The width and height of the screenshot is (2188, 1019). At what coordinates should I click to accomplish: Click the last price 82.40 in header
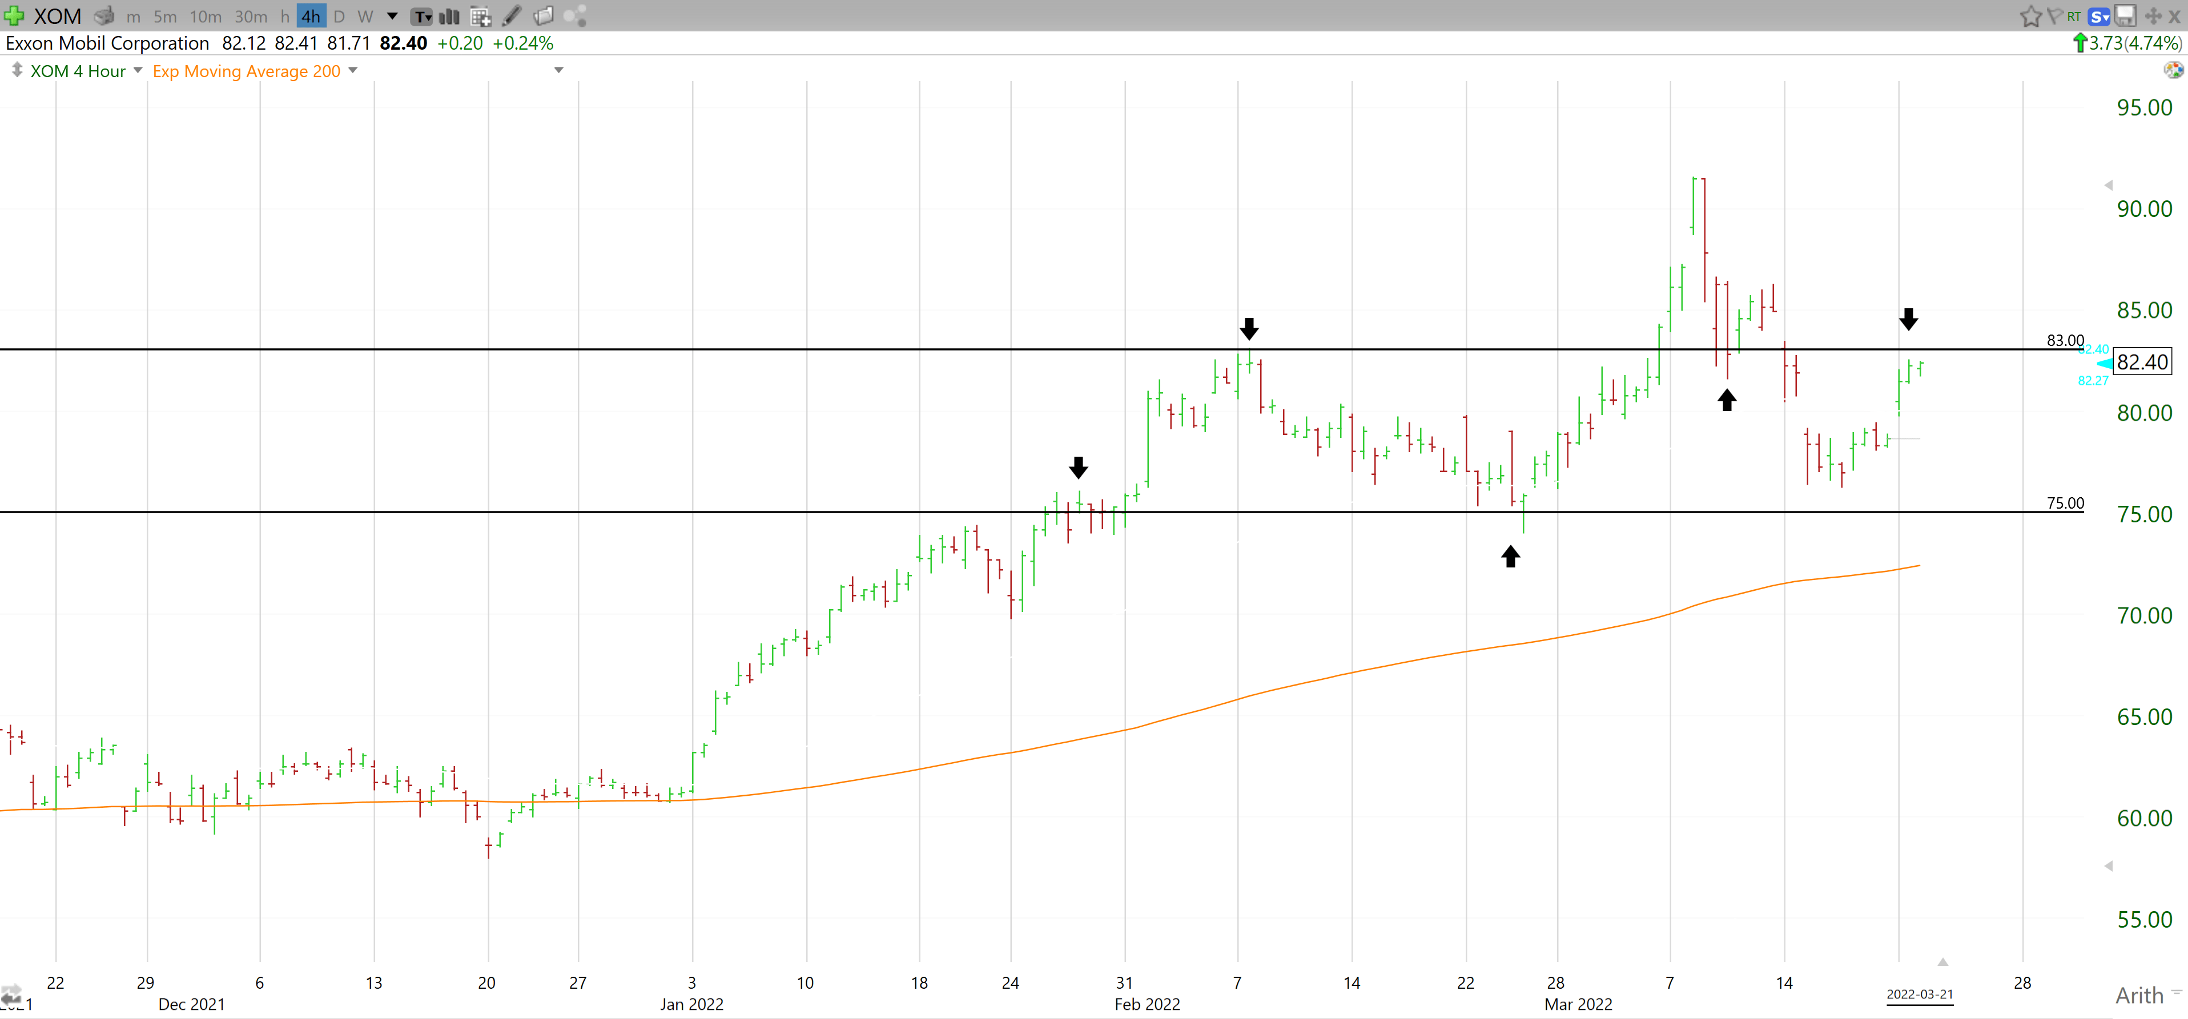[x=404, y=43]
